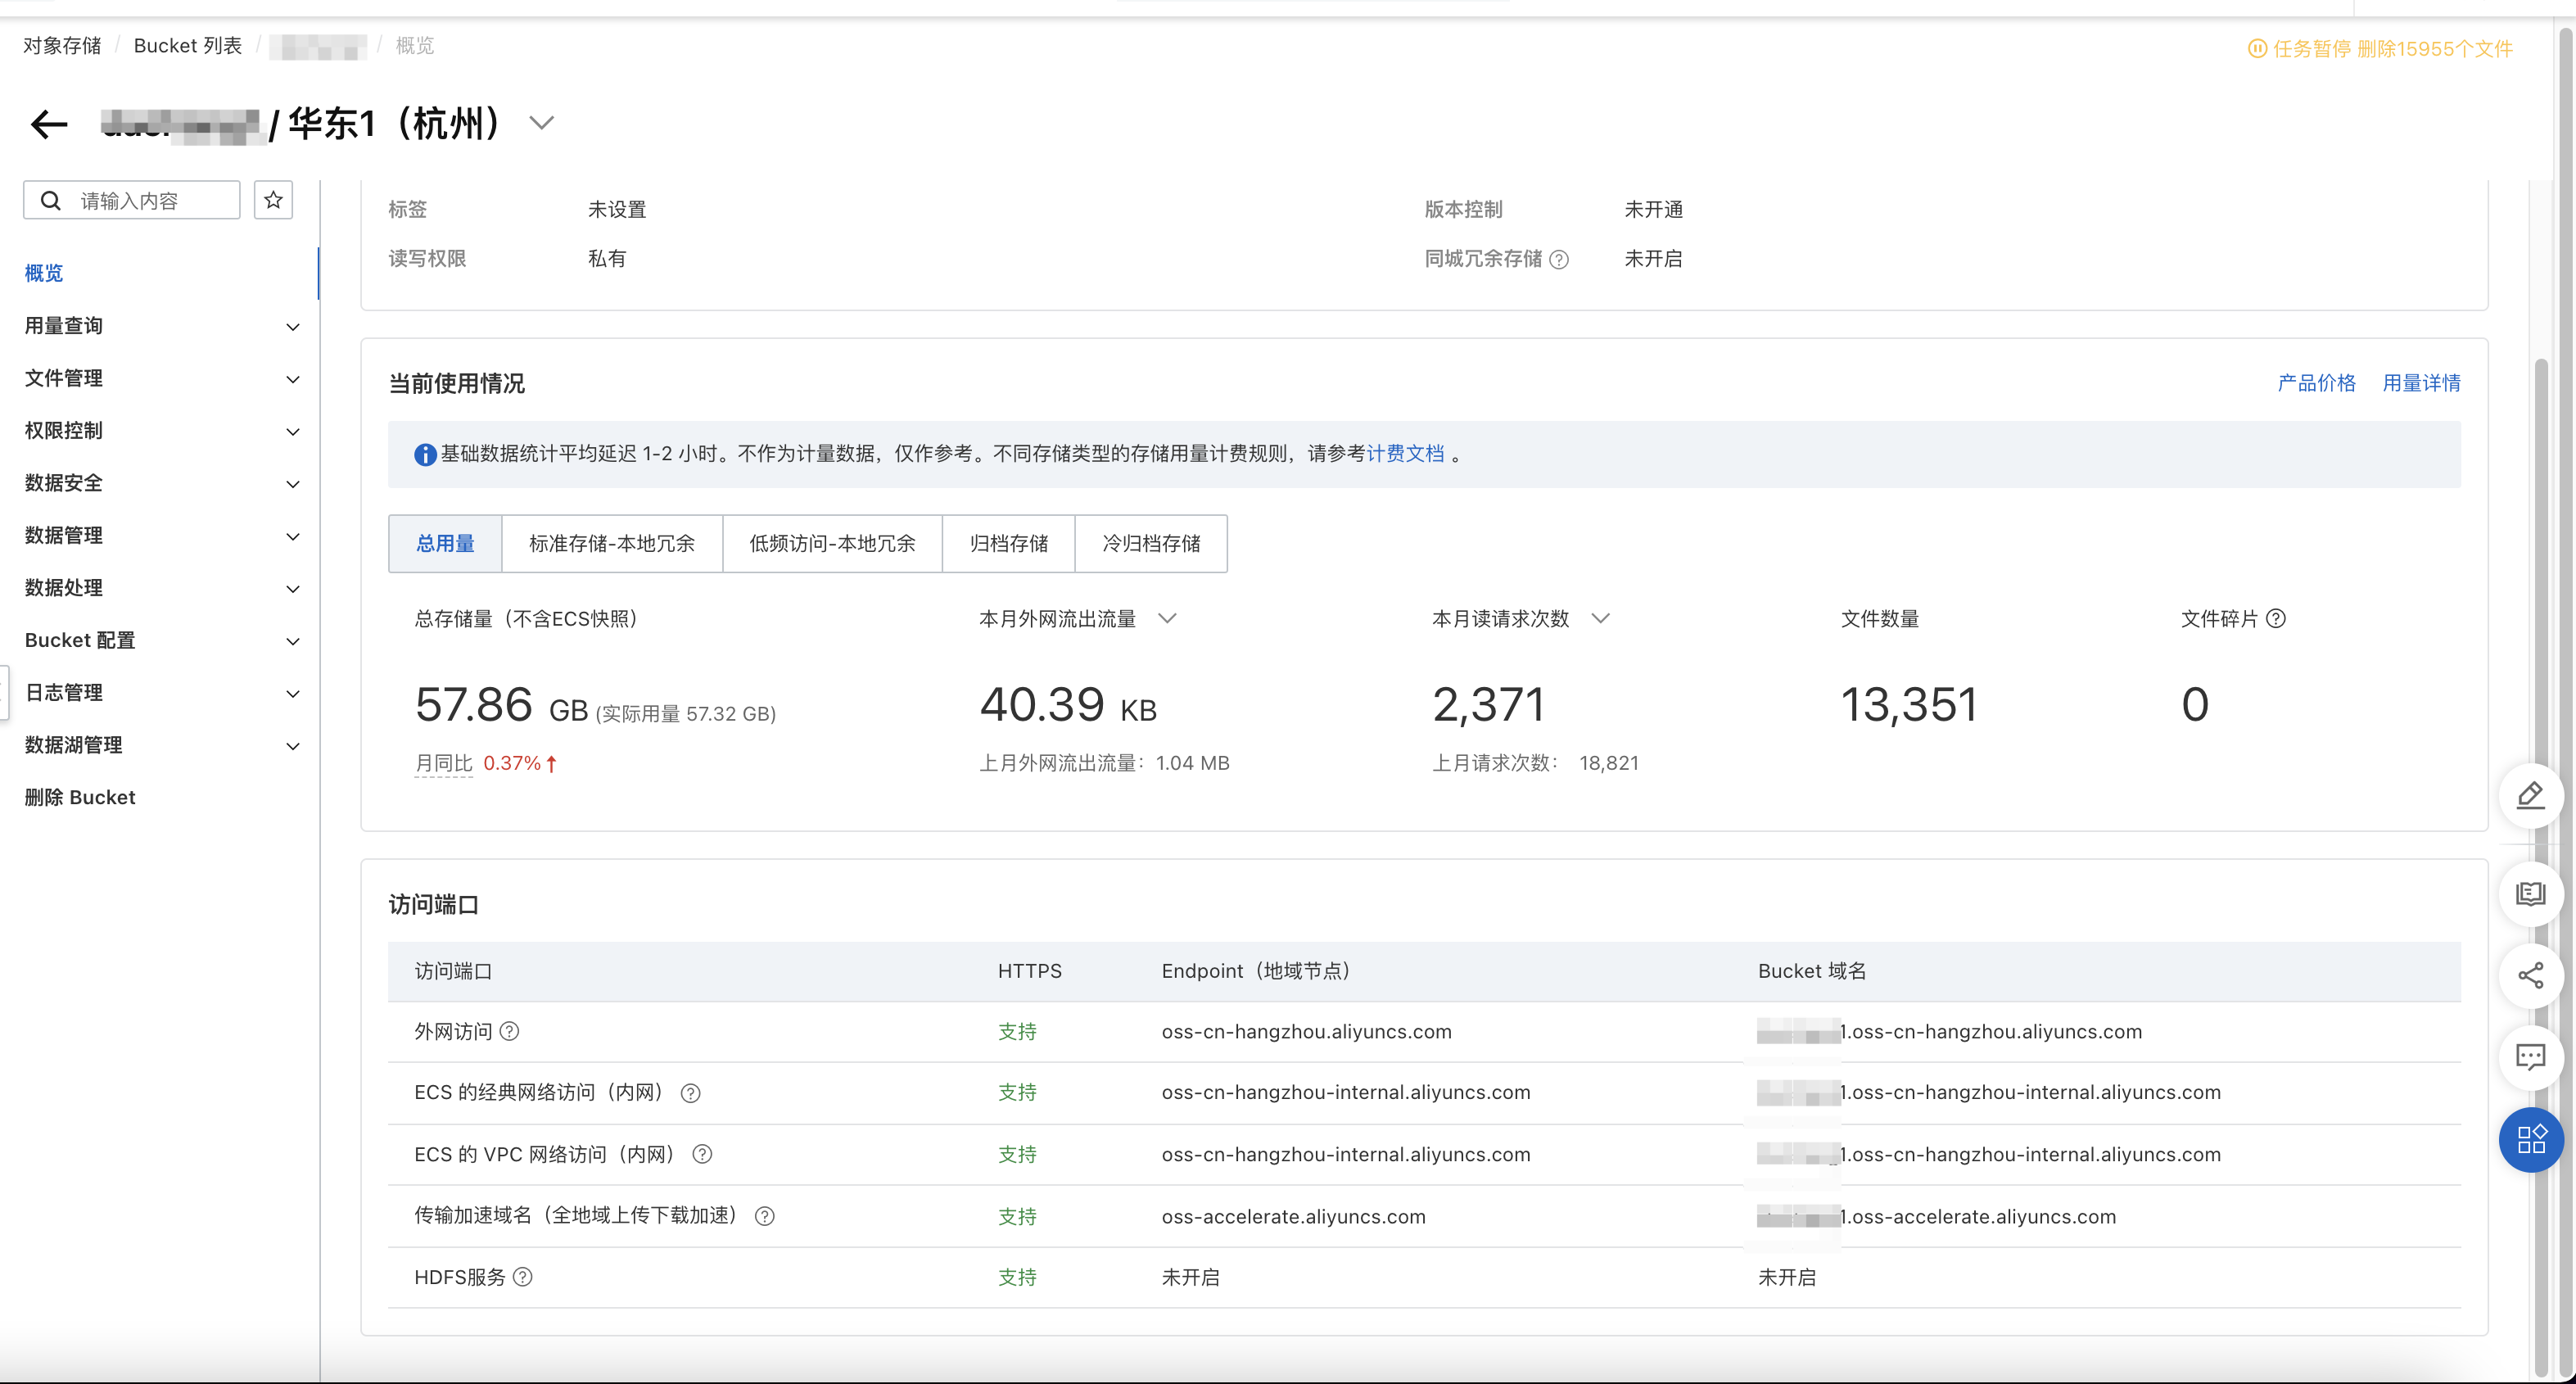This screenshot has height=1384, width=2576.
Task: Open the documentation book floating icon
Action: click(2530, 893)
